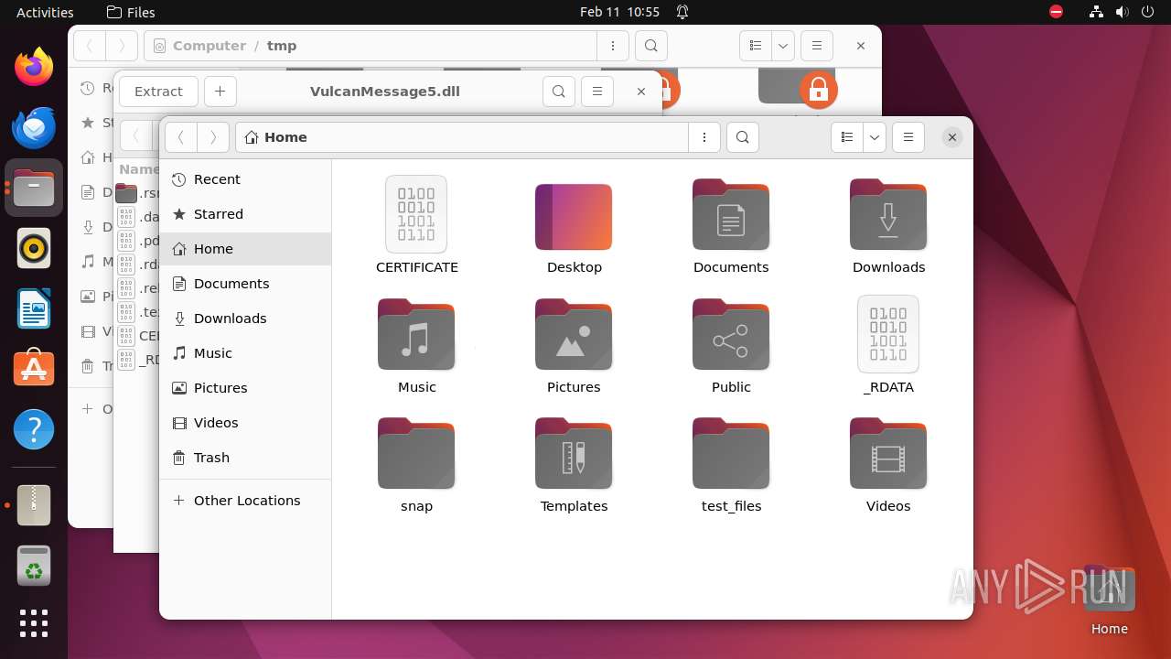Click Extract in archive manager
This screenshot has height=659, width=1171.
tap(158, 92)
